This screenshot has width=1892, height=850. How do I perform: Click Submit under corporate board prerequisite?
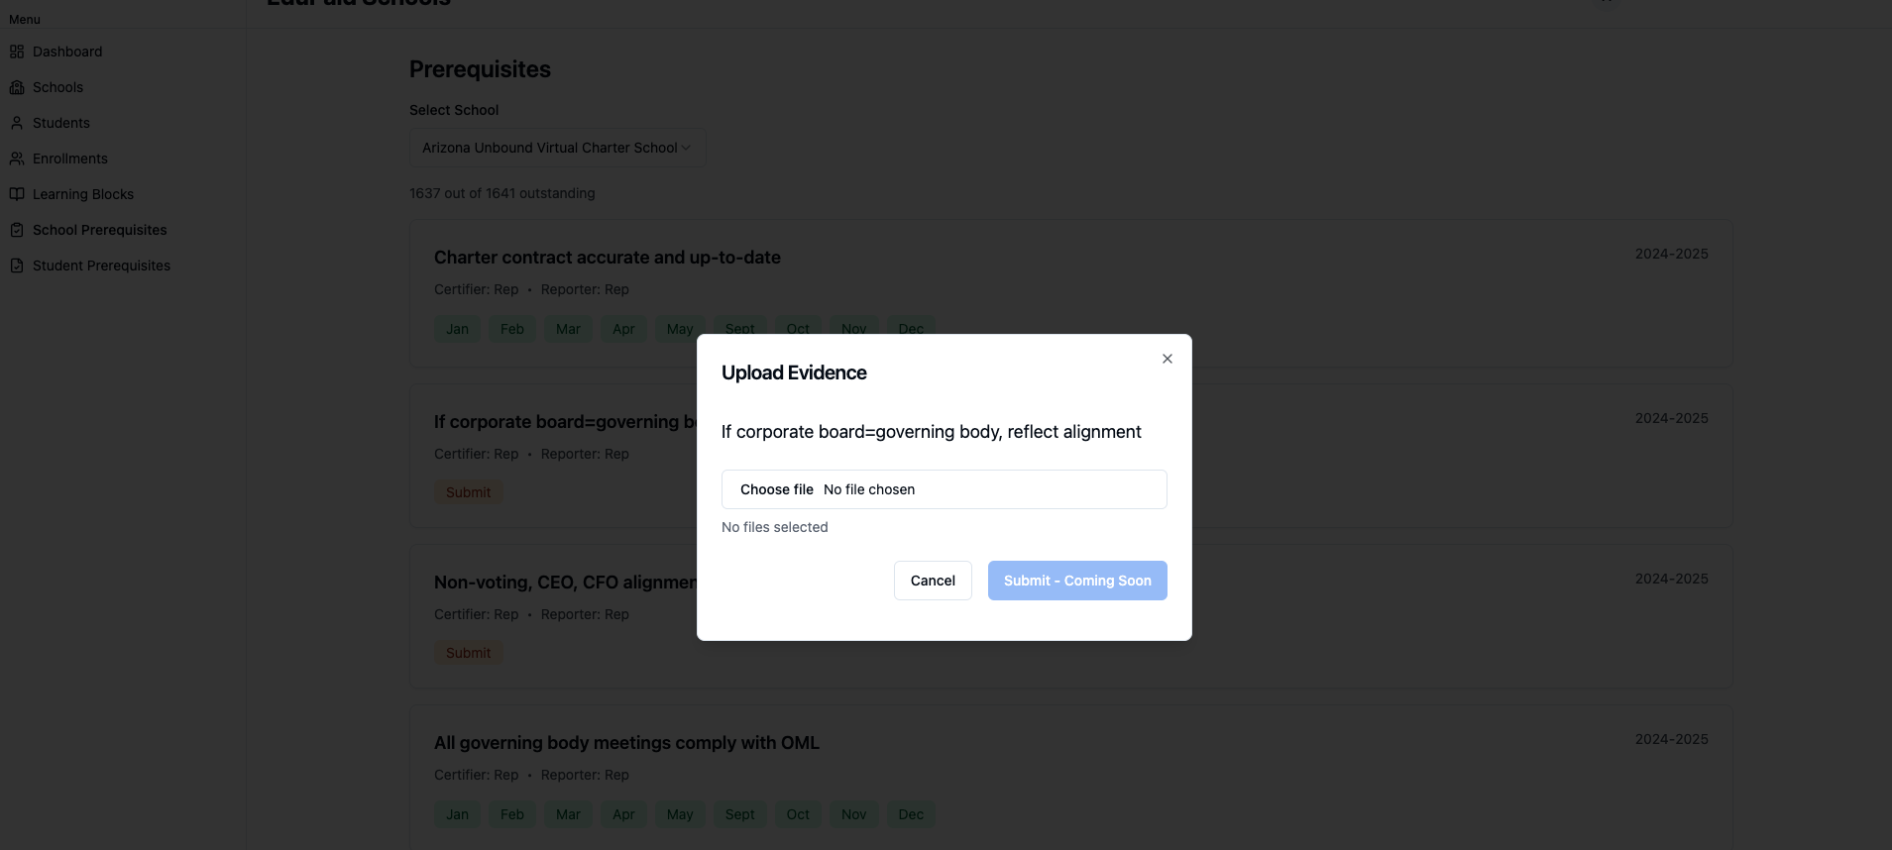(468, 492)
